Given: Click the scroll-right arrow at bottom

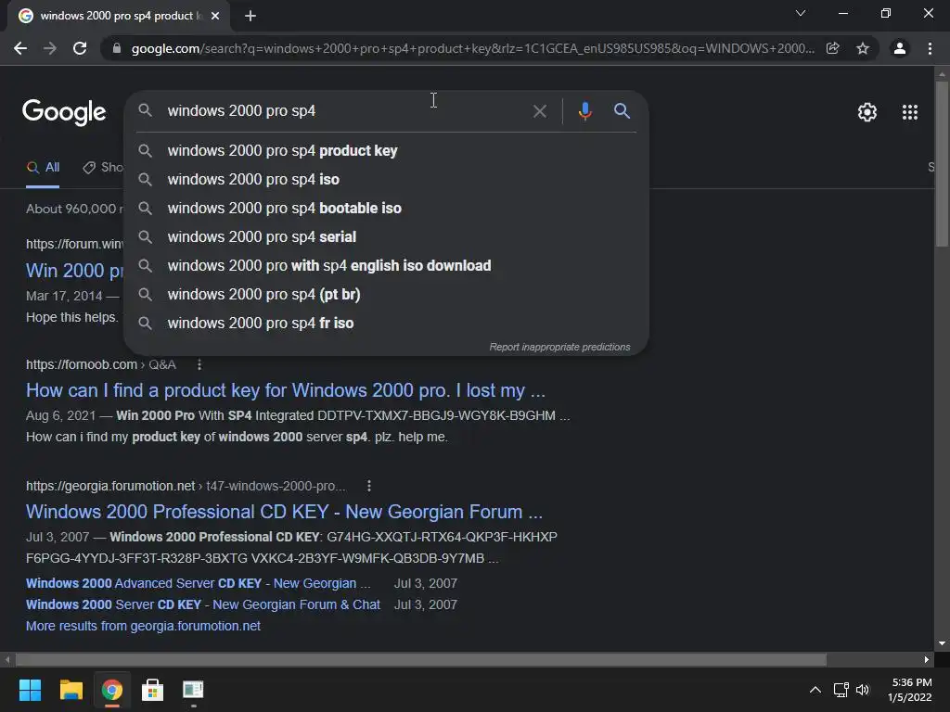Looking at the screenshot, I should [x=927, y=659].
